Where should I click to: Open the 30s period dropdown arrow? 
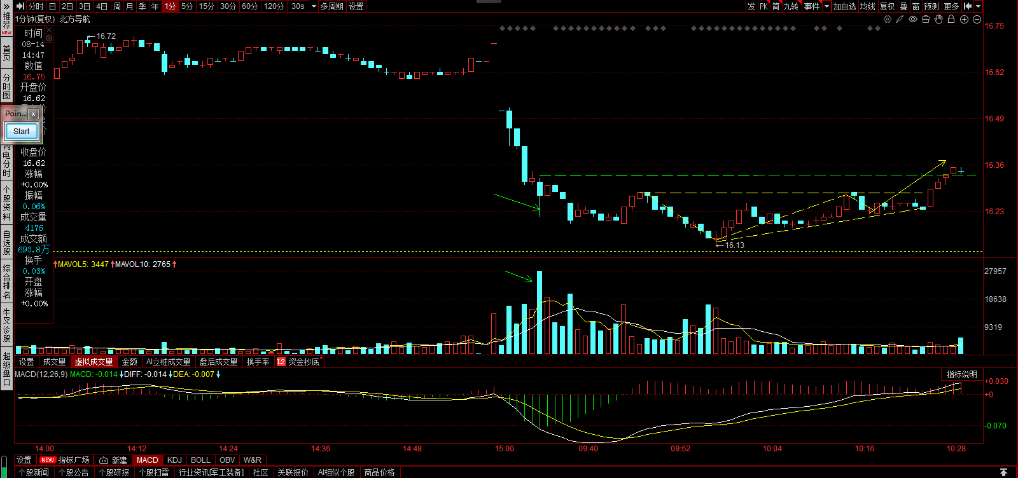(314, 6)
